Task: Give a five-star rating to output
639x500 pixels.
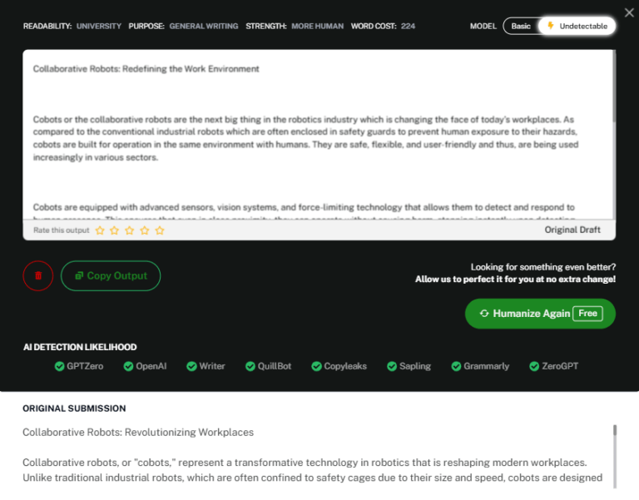Action: (160, 230)
